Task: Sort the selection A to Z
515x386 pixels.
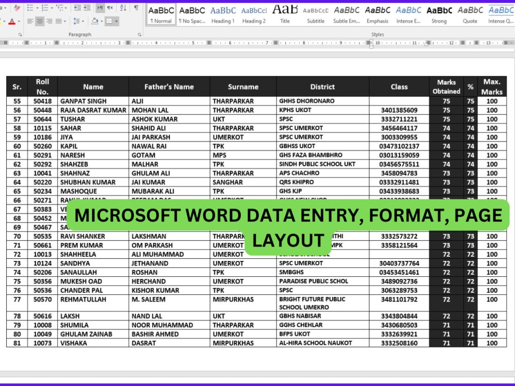Action: pos(123,8)
